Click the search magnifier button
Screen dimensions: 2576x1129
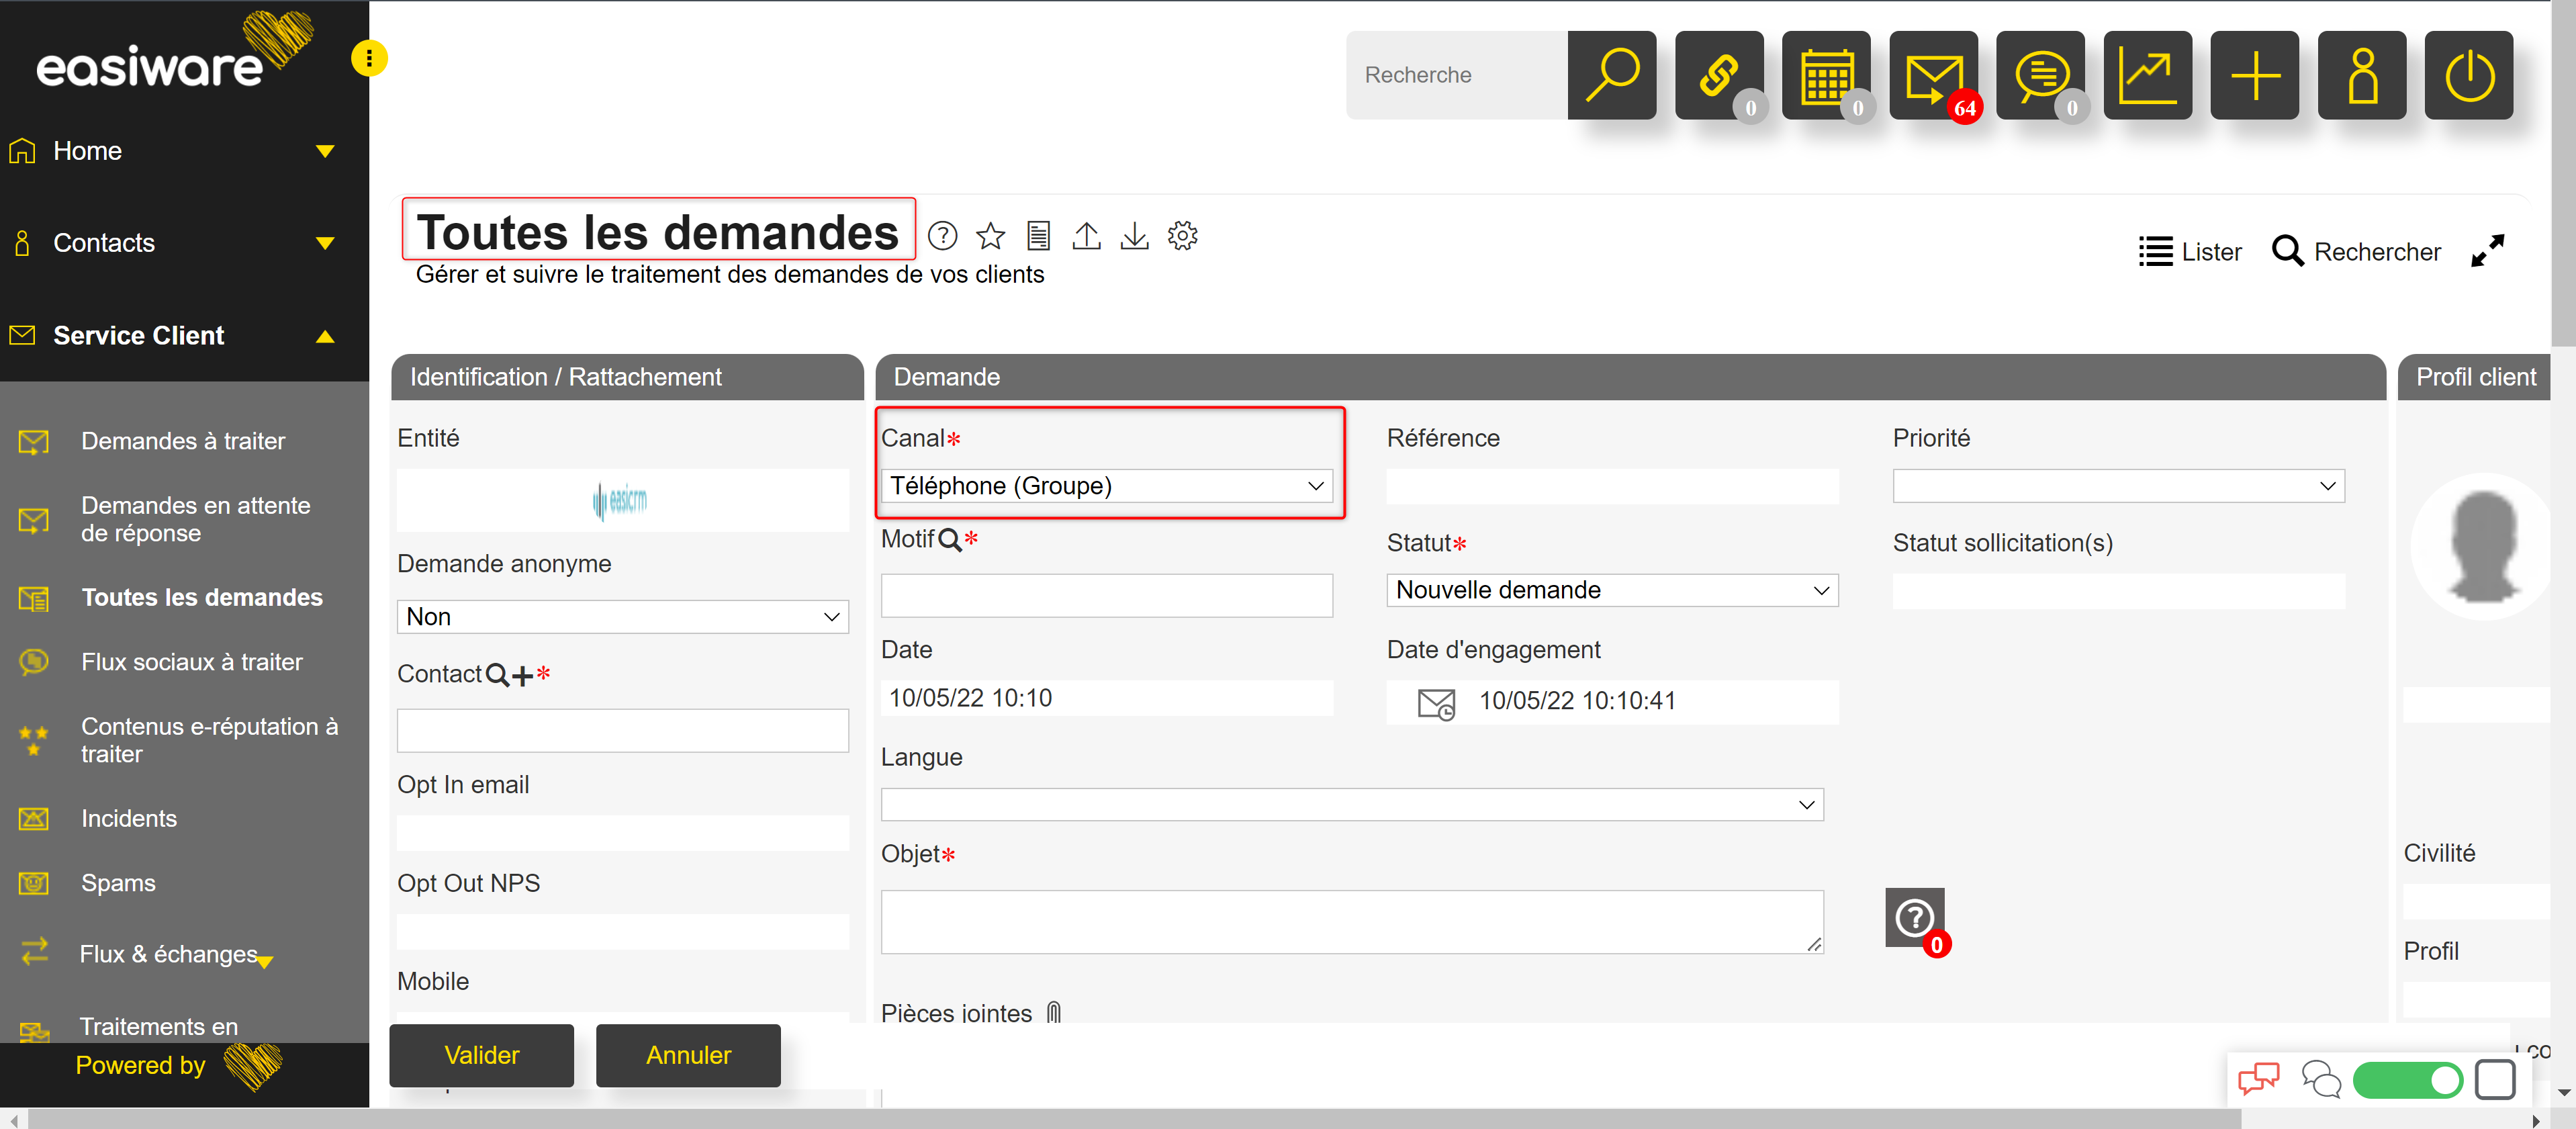[x=1611, y=75]
